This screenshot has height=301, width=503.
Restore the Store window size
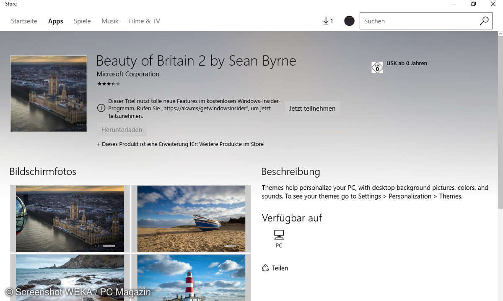point(473,4)
